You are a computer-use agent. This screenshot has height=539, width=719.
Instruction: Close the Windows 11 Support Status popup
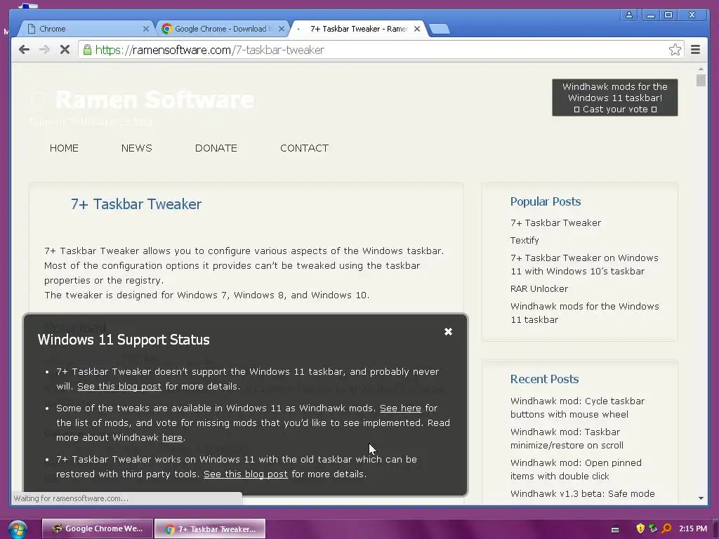tap(448, 331)
